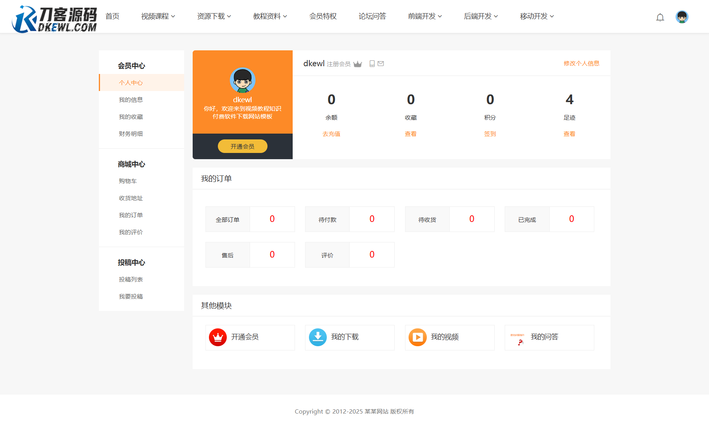Click 签到 under 积分
This screenshot has width=709, height=443.
[490, 134]
